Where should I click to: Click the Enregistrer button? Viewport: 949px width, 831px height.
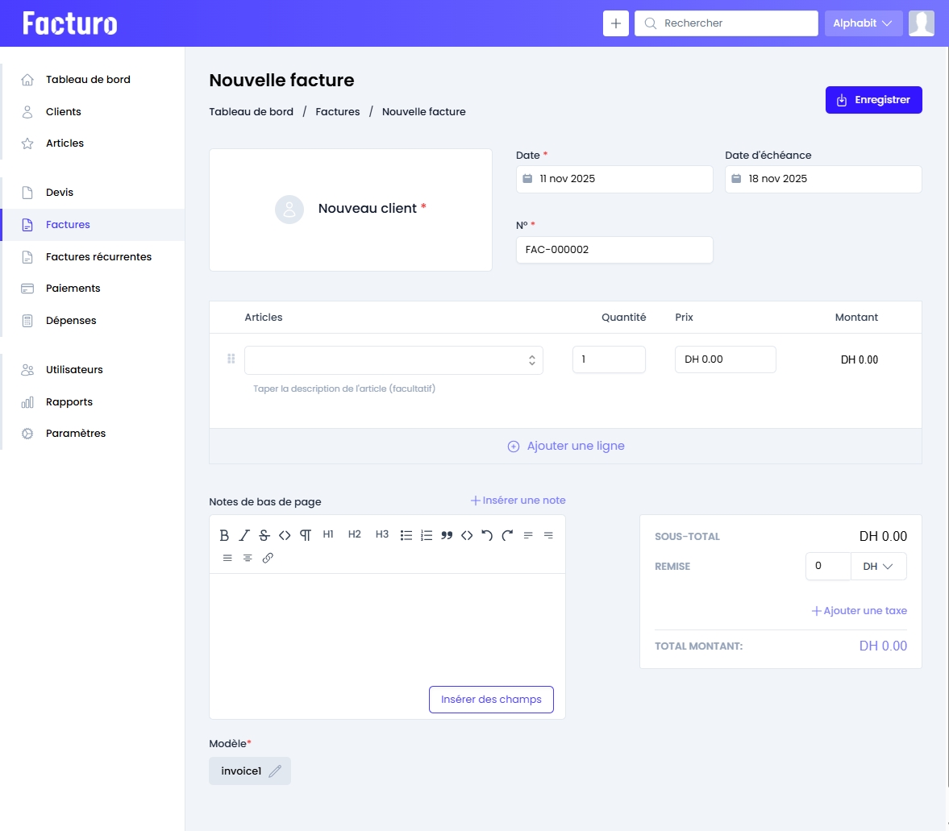(873, 100)
